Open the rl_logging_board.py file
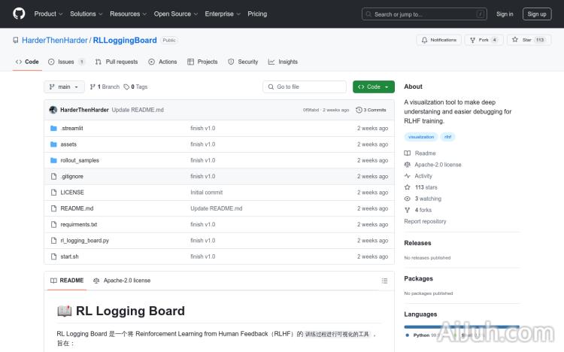564x352 pixels. click(x=84, y=241)
